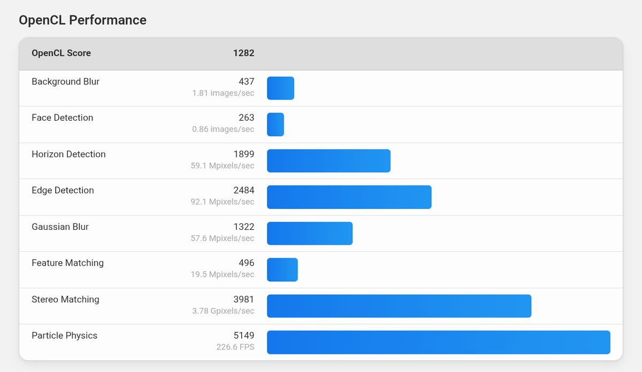Click the Feature Matching bar
Screen dimensions: 642x372
(x=282, y=270)
